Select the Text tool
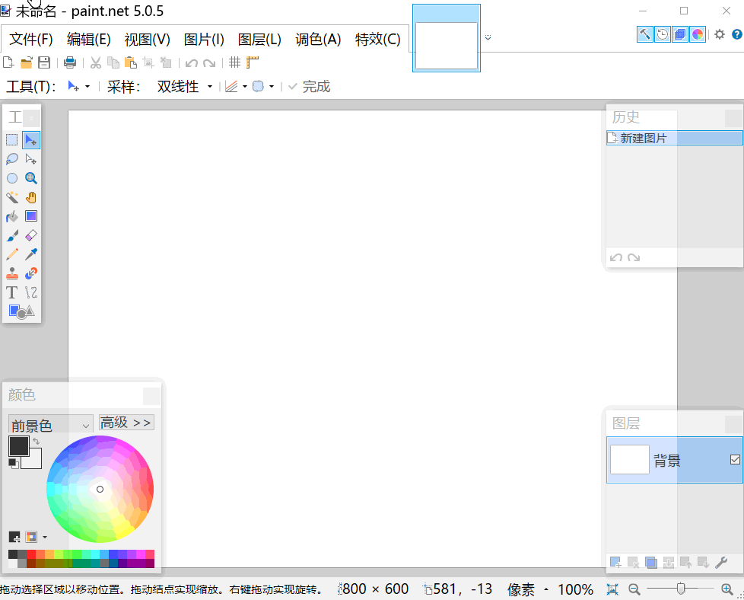The height and width of the screenshot is (600, 744). (x=11, y=292)
